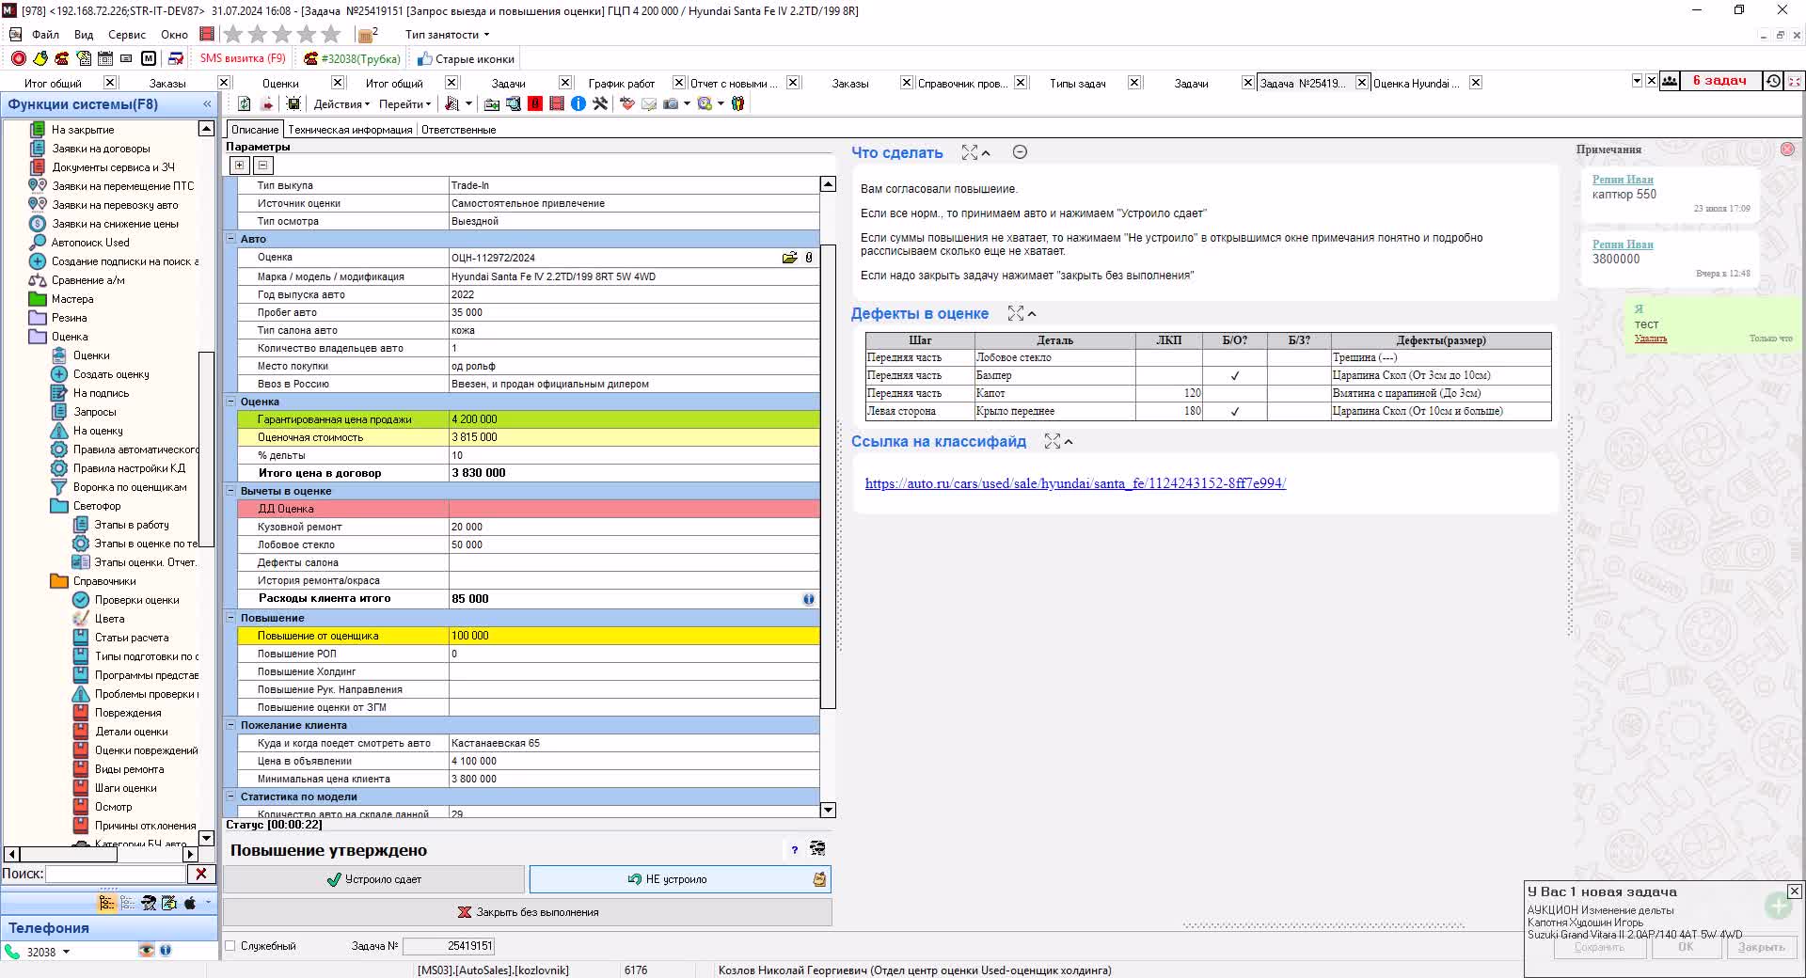The width and height of the screenshot is (1806, 978).
Task: Collapse the Повышение parameter section
Action: click(x=231, y=618)
